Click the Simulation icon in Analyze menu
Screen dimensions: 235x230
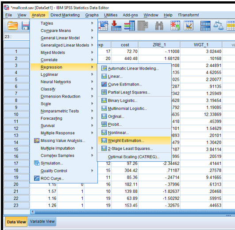coord(37,163)
